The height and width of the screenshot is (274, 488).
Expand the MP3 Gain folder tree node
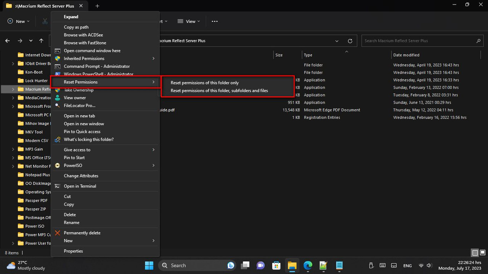tap(13, 149)
